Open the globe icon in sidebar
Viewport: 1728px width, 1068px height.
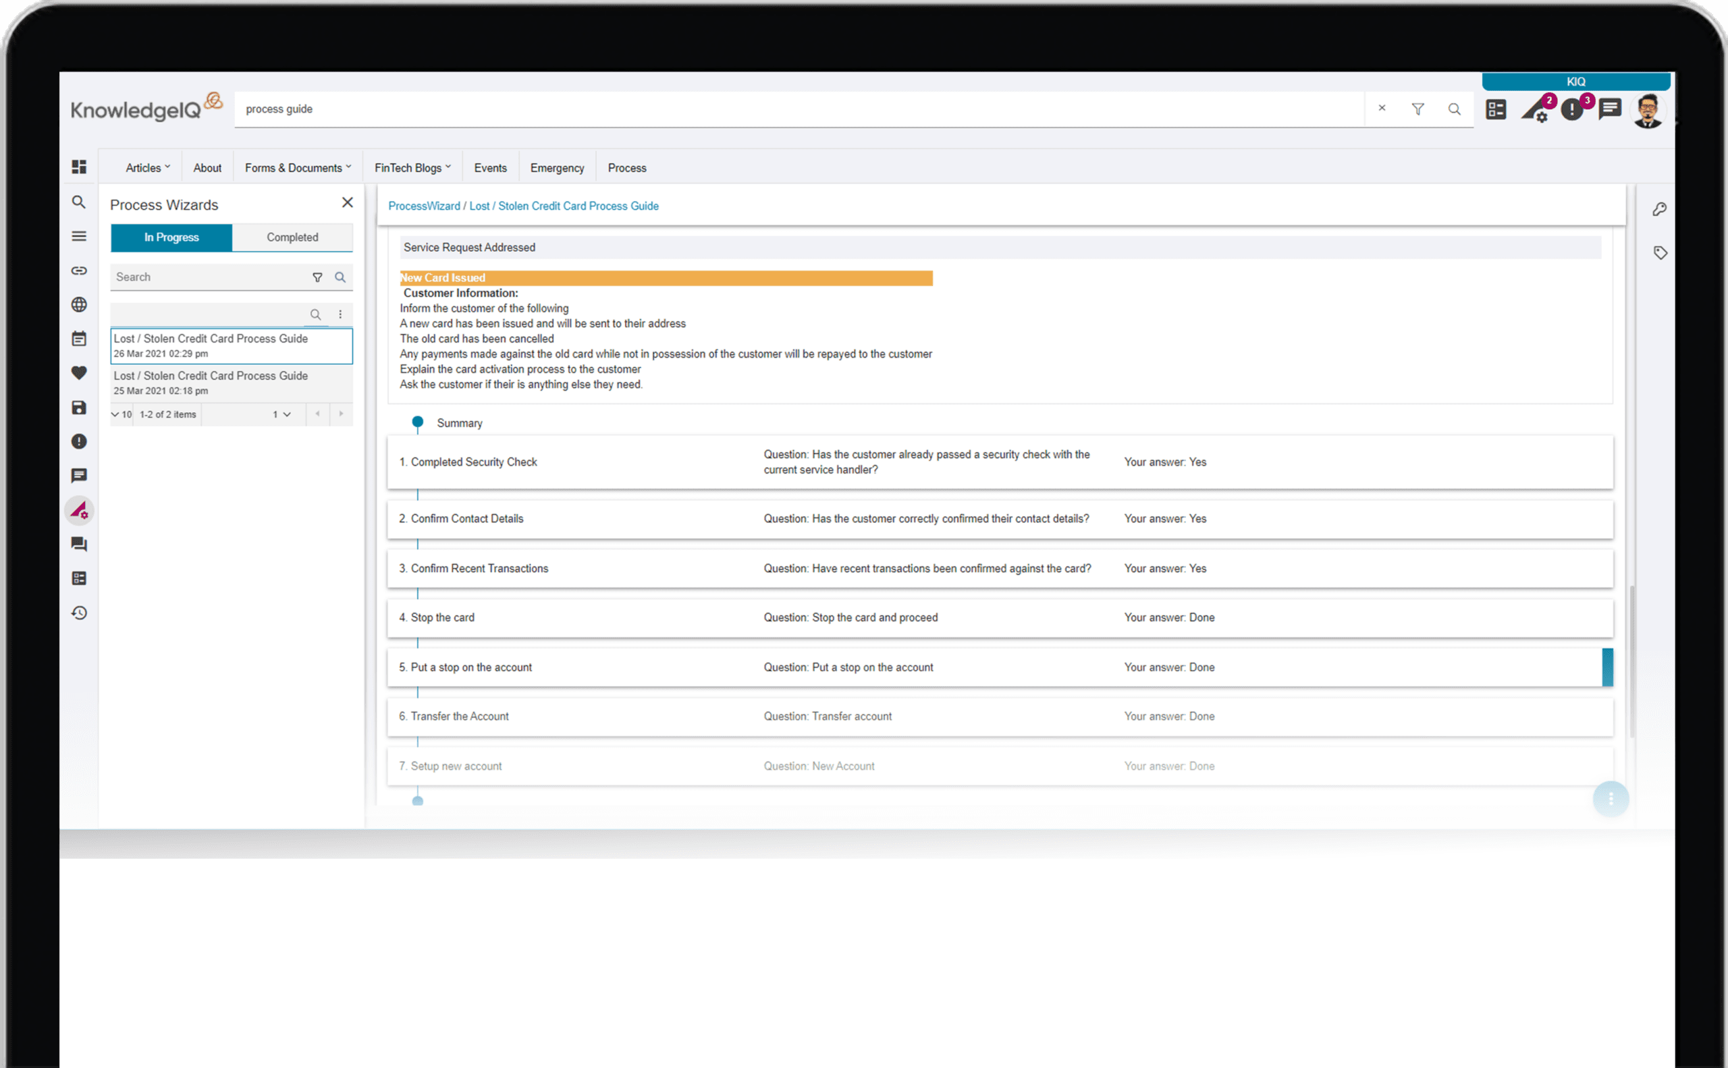(x=79, y=304)
